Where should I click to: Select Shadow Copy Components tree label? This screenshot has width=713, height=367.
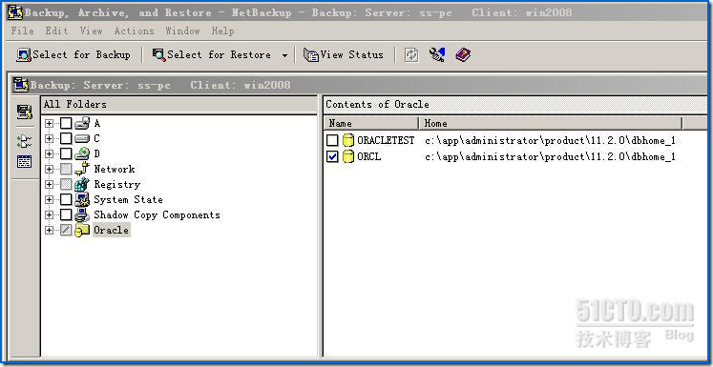157,215
